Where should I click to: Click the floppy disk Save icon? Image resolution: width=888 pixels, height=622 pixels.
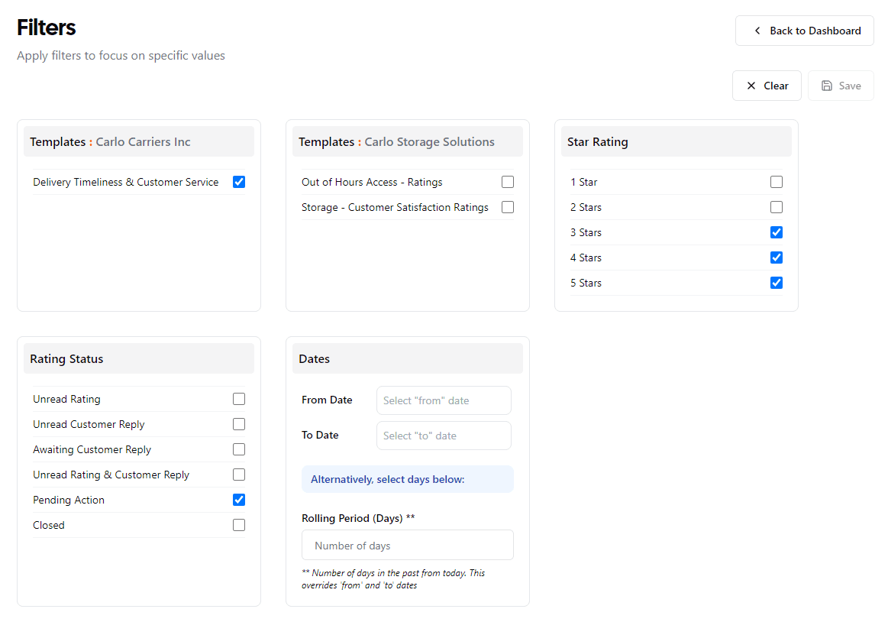[x=827, y=86]
